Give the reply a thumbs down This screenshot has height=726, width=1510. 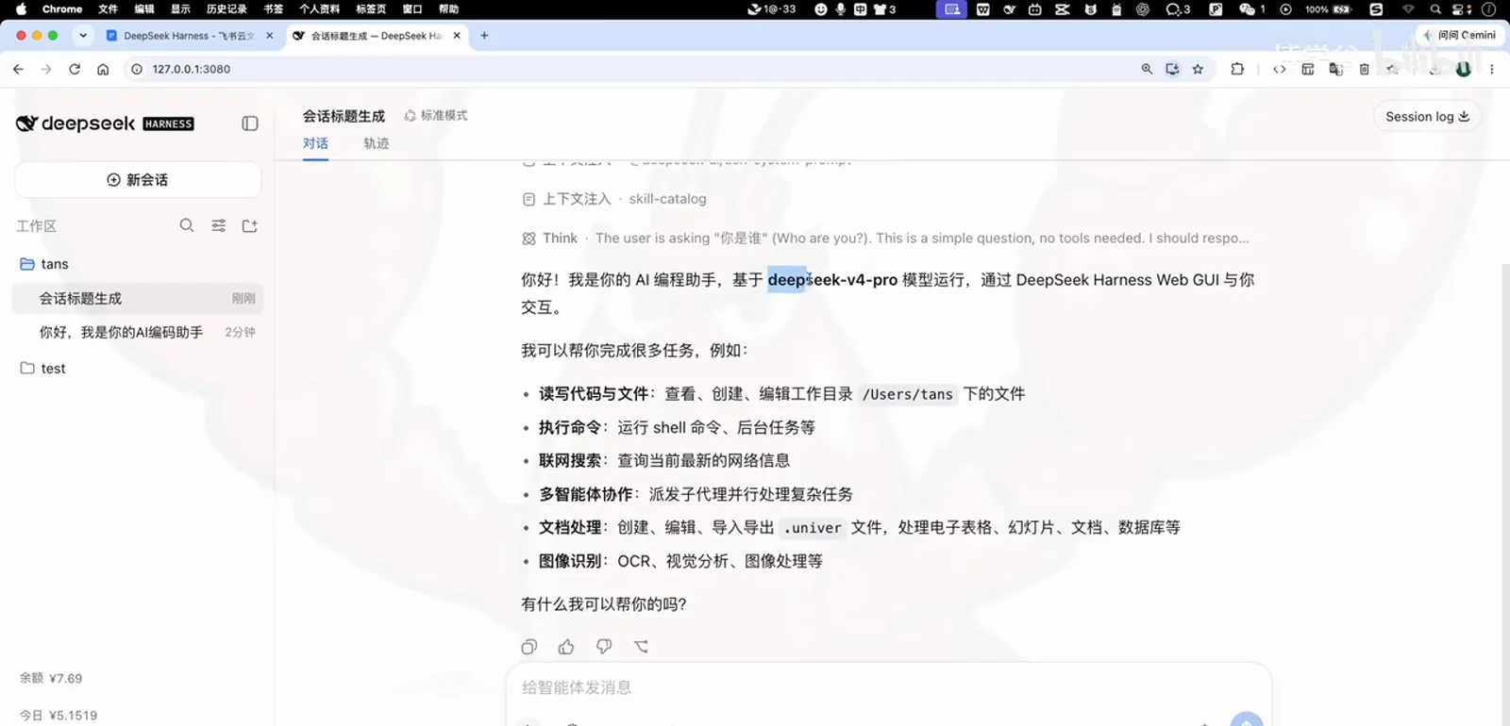click(x=604, y=647)
